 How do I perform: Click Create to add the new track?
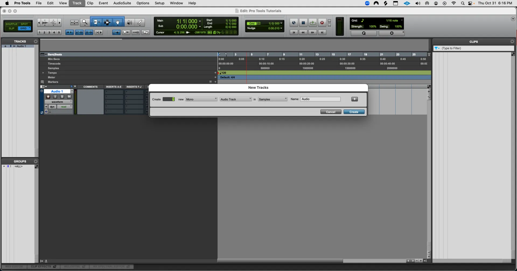coord(354,112)
